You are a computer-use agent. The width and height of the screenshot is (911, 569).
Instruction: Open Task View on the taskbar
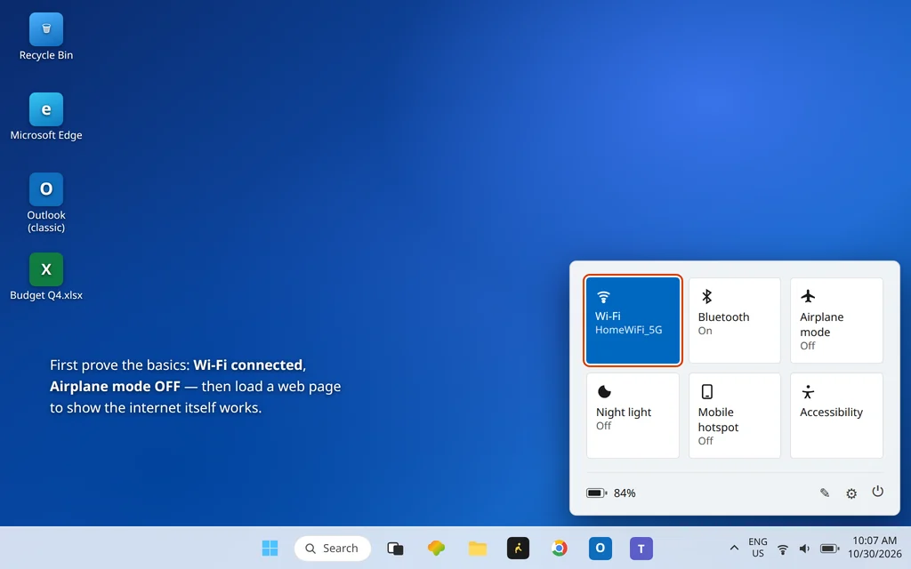395,548
